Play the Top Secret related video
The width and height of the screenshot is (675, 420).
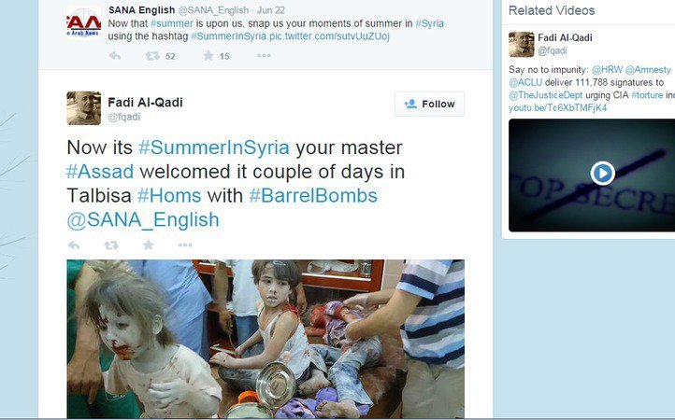click(x=602, y=174)
